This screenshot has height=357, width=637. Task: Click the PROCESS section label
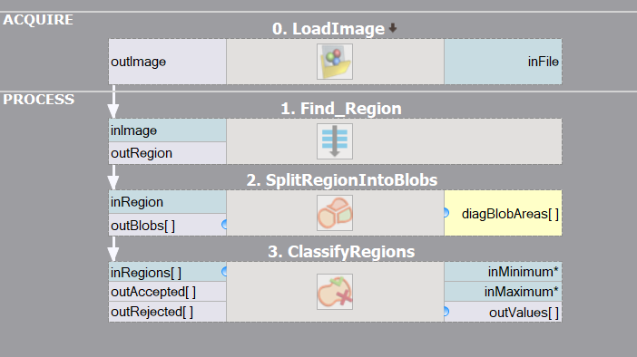pyautogui.click(x=39, y=100)
